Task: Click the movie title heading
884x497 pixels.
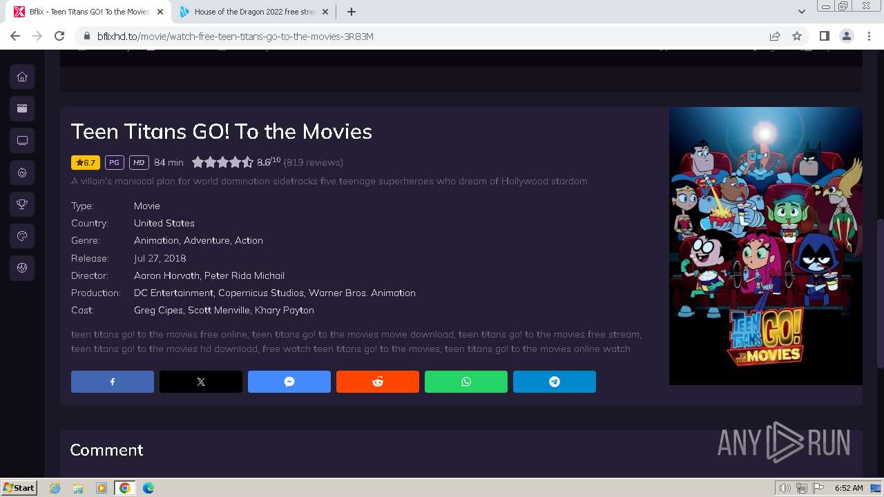Action: (222, 131)
